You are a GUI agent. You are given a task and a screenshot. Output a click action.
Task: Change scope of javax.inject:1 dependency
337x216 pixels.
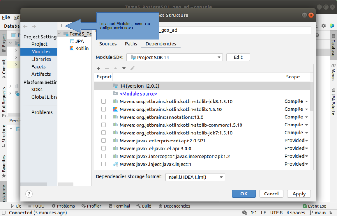pyautogui.click(x=296, y=164)
